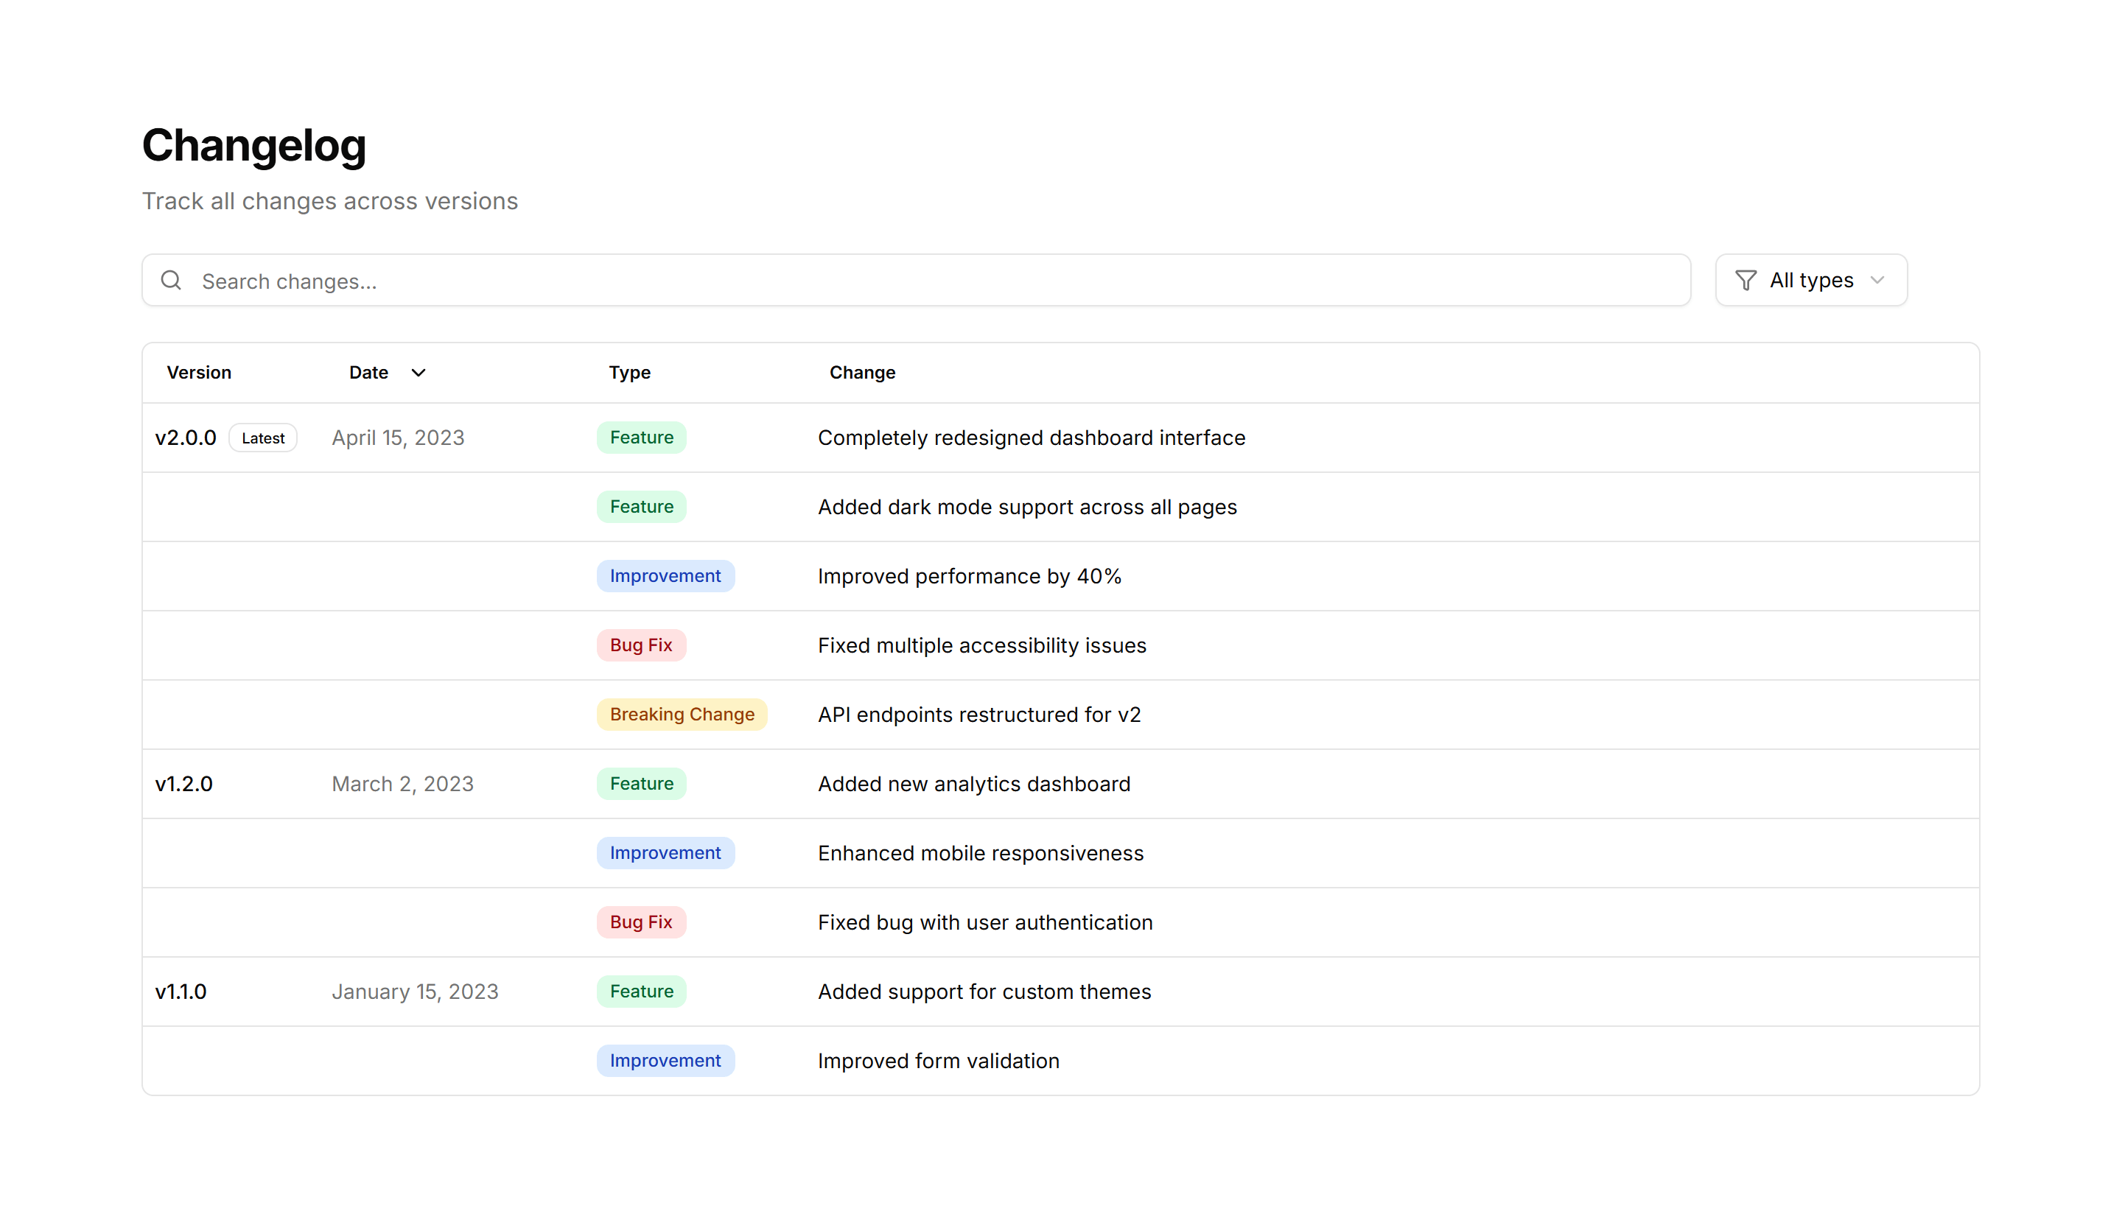Click 'Added support for custom themes' text
The height and width of the screenshot is (1214, 2122).
[x=984, y=992]
